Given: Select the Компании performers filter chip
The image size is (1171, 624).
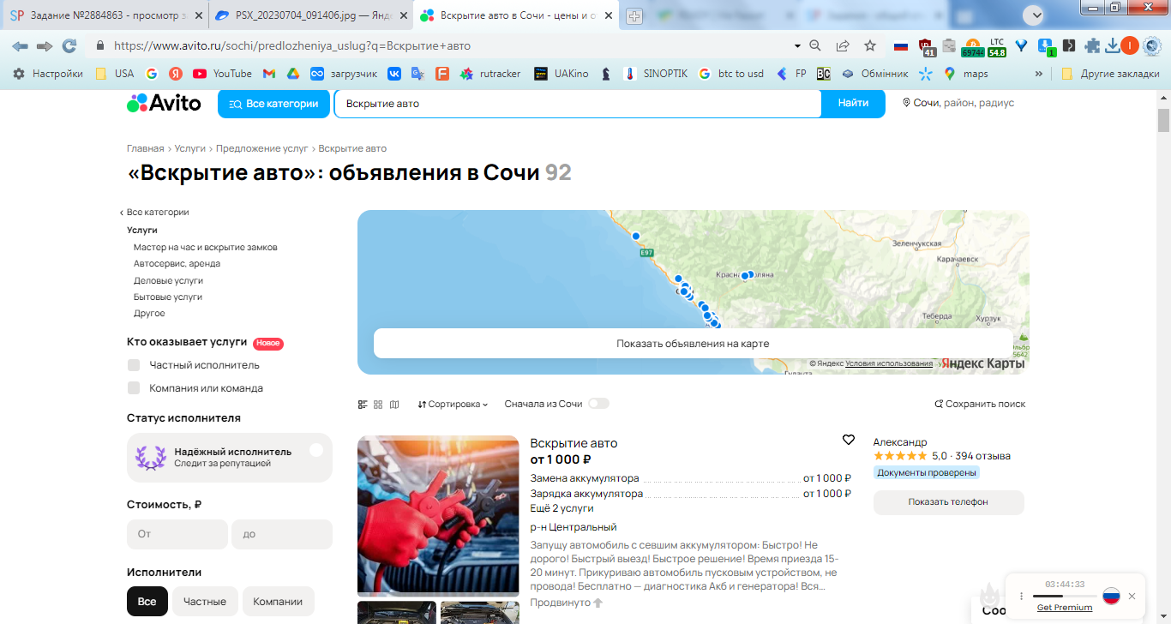Looking at the screenshot, I should (x=279, y=601).
